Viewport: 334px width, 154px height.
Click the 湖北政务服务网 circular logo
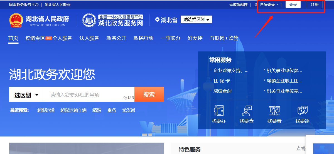(x=89, y=20)
